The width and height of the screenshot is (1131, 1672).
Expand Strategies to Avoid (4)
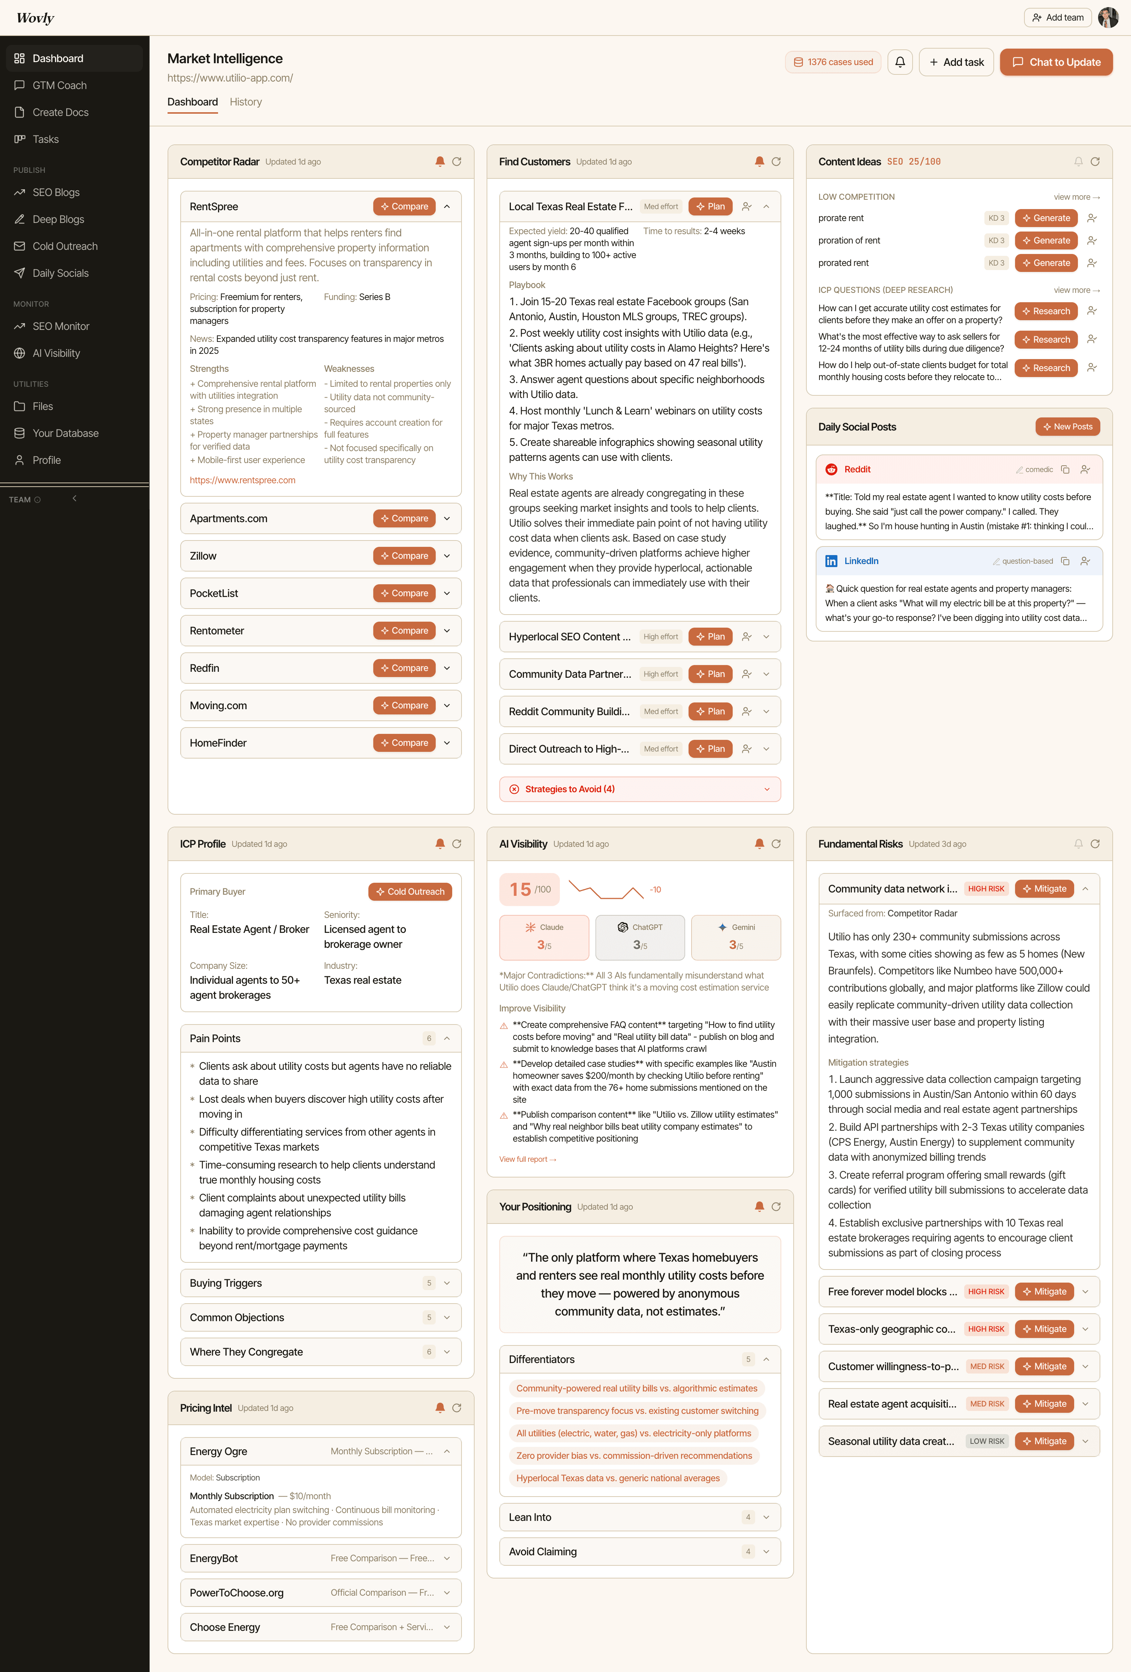(640, 789)
